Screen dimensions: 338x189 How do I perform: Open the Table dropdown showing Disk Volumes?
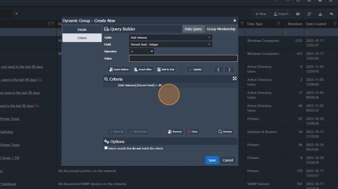point(171,37)
